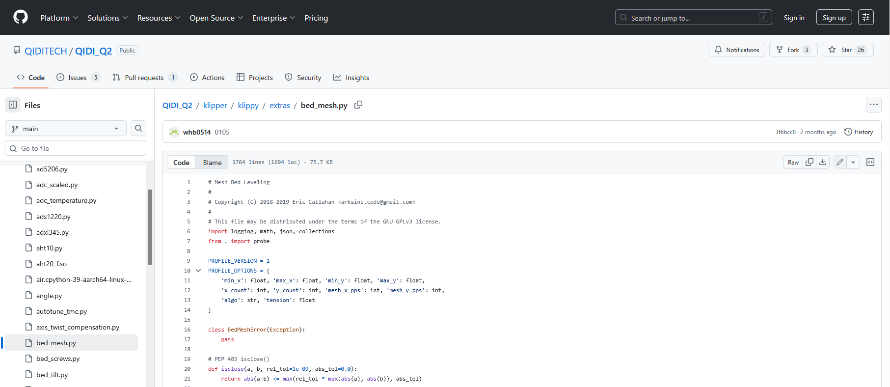
Task: Open the Issues tab
Action: tap(78, 78)
